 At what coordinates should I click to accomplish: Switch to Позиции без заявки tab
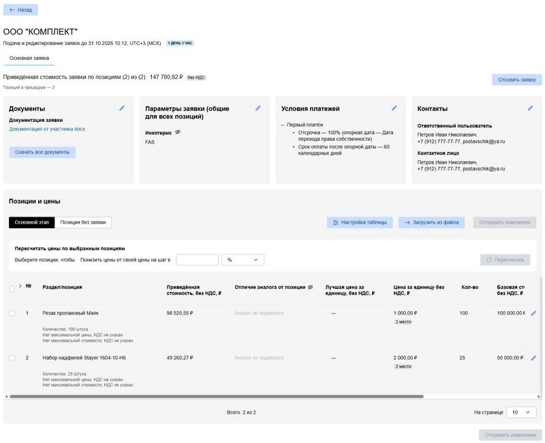coord(83,222)
